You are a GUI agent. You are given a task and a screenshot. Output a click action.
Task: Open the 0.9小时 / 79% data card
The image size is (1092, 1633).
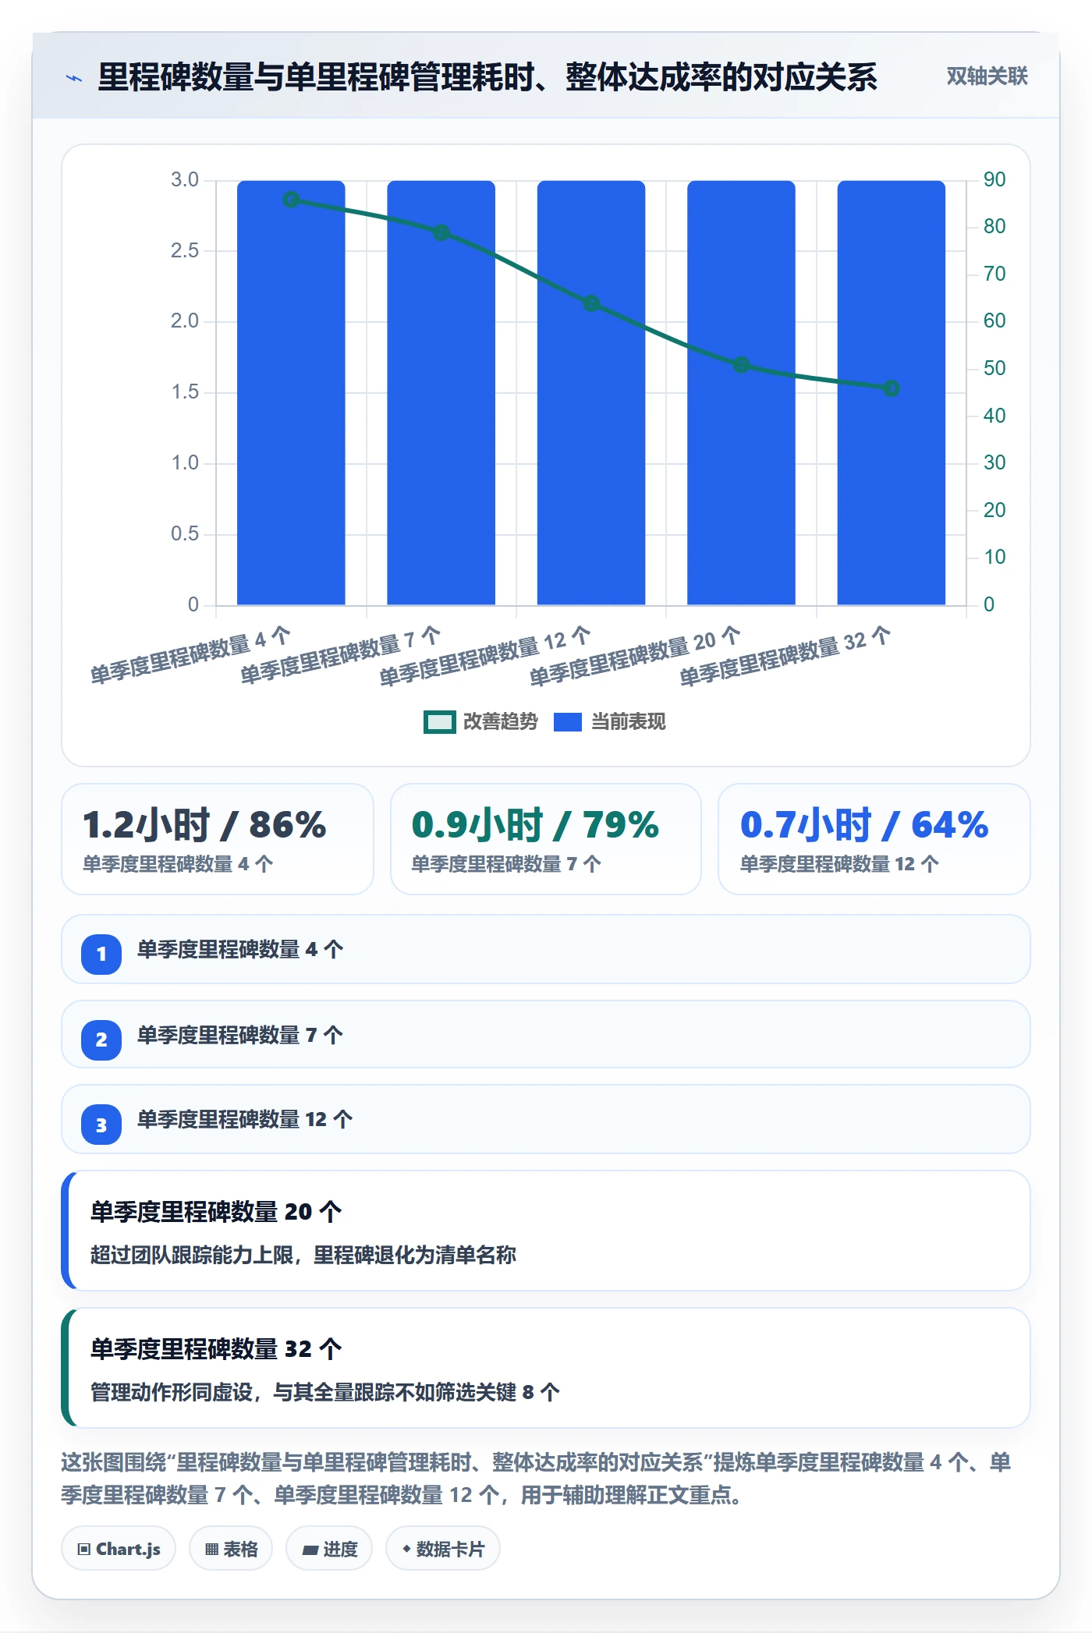(546, 839)
